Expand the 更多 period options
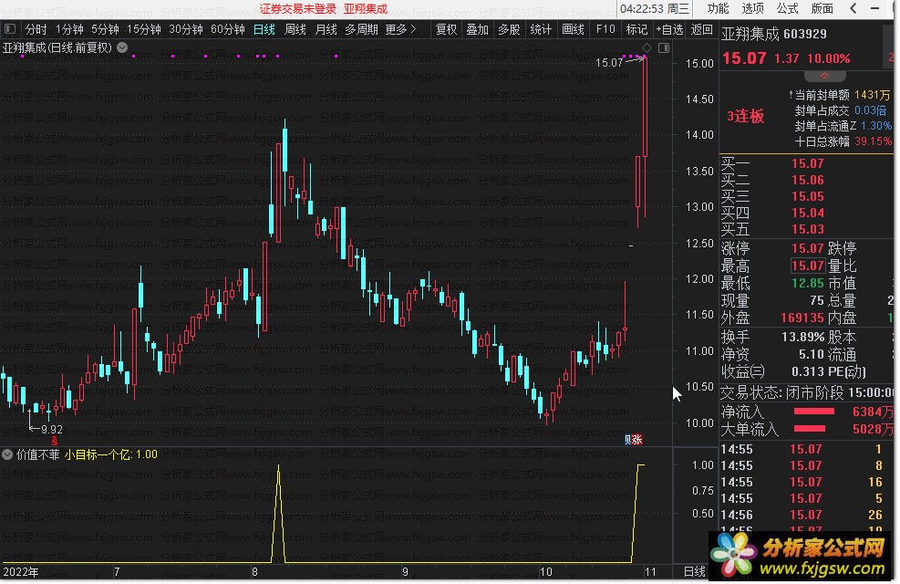 tap(400, 29)
